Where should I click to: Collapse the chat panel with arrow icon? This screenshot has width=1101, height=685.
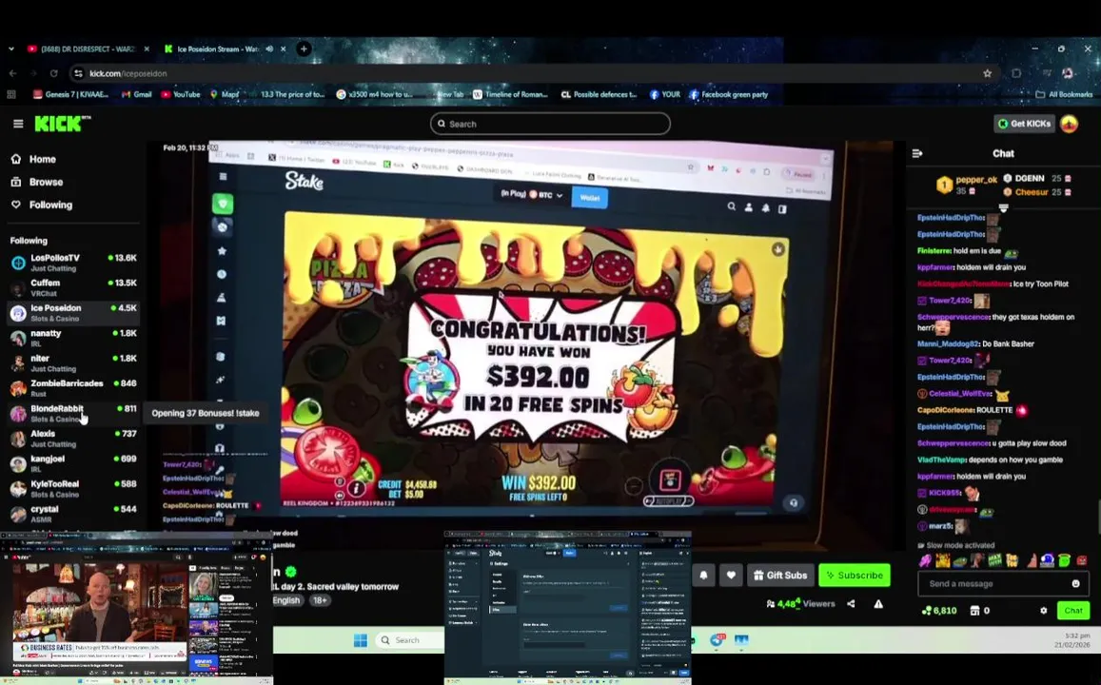917,153
